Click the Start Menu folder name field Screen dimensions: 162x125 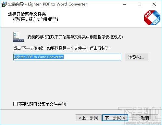pos(67,57)
